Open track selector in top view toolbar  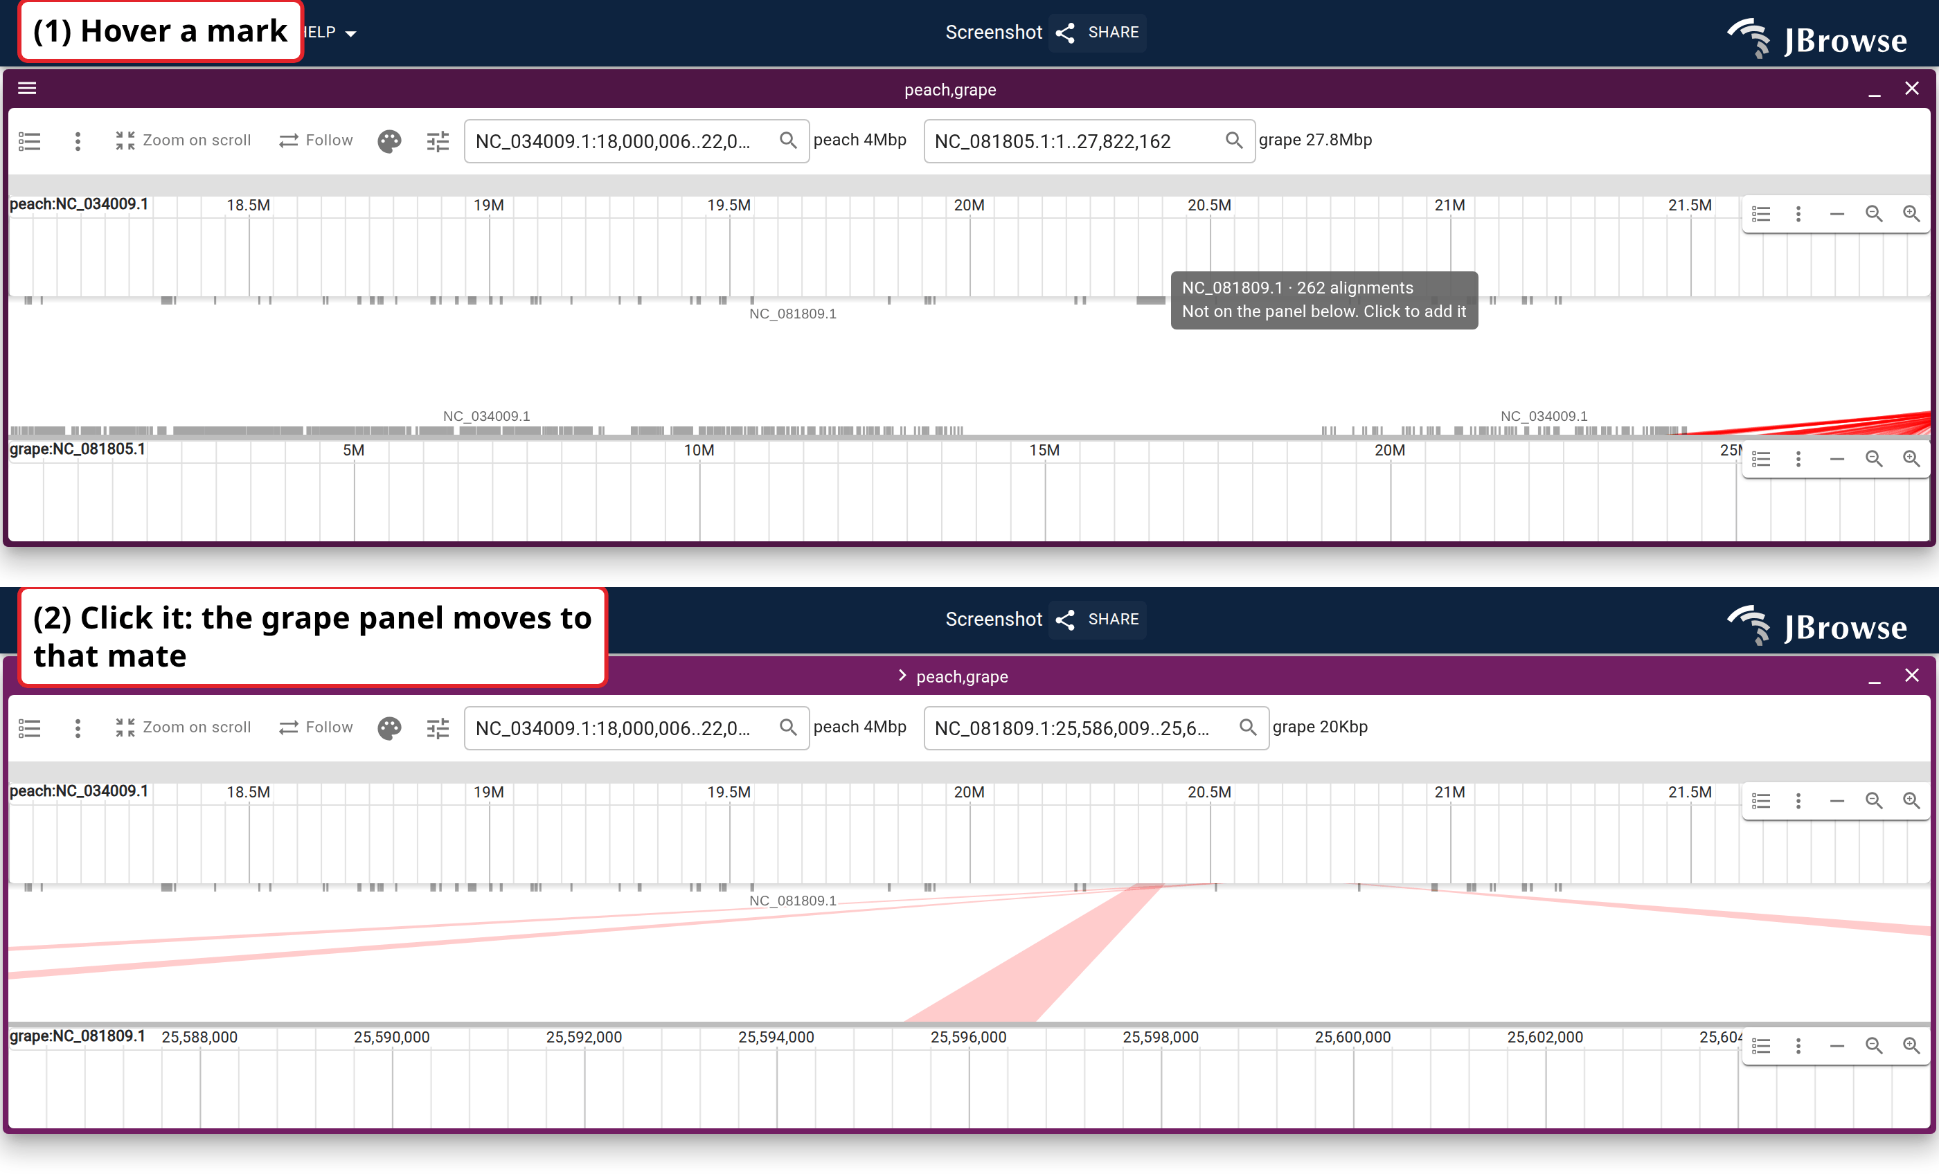pos(29,142)
